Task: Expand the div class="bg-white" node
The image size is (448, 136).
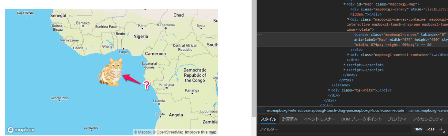Action: coord(329,90)
